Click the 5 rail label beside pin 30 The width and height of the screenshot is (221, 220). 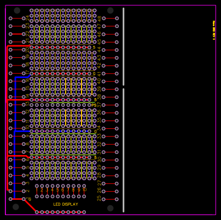(x=95, y=157)
